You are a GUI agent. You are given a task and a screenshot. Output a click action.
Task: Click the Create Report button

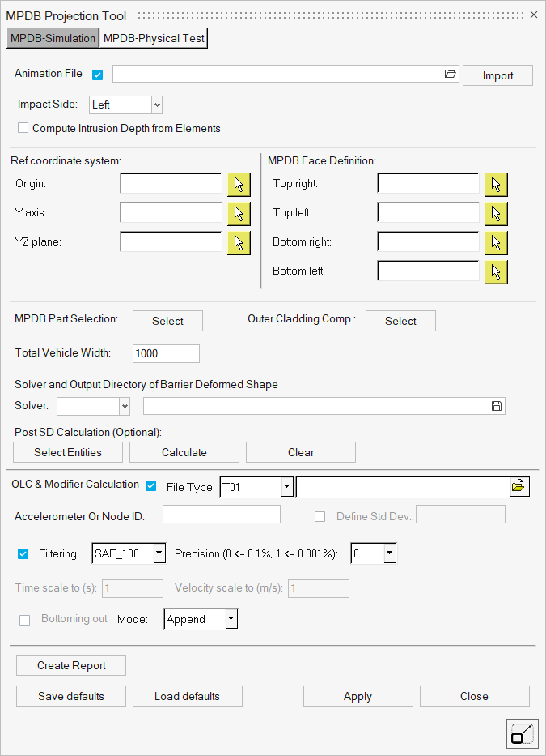71,665
